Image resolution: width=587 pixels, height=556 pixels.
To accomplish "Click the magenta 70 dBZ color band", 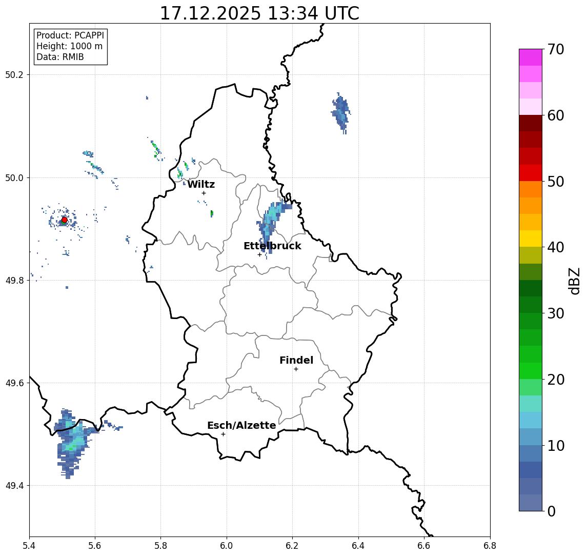I will [530, 57].
